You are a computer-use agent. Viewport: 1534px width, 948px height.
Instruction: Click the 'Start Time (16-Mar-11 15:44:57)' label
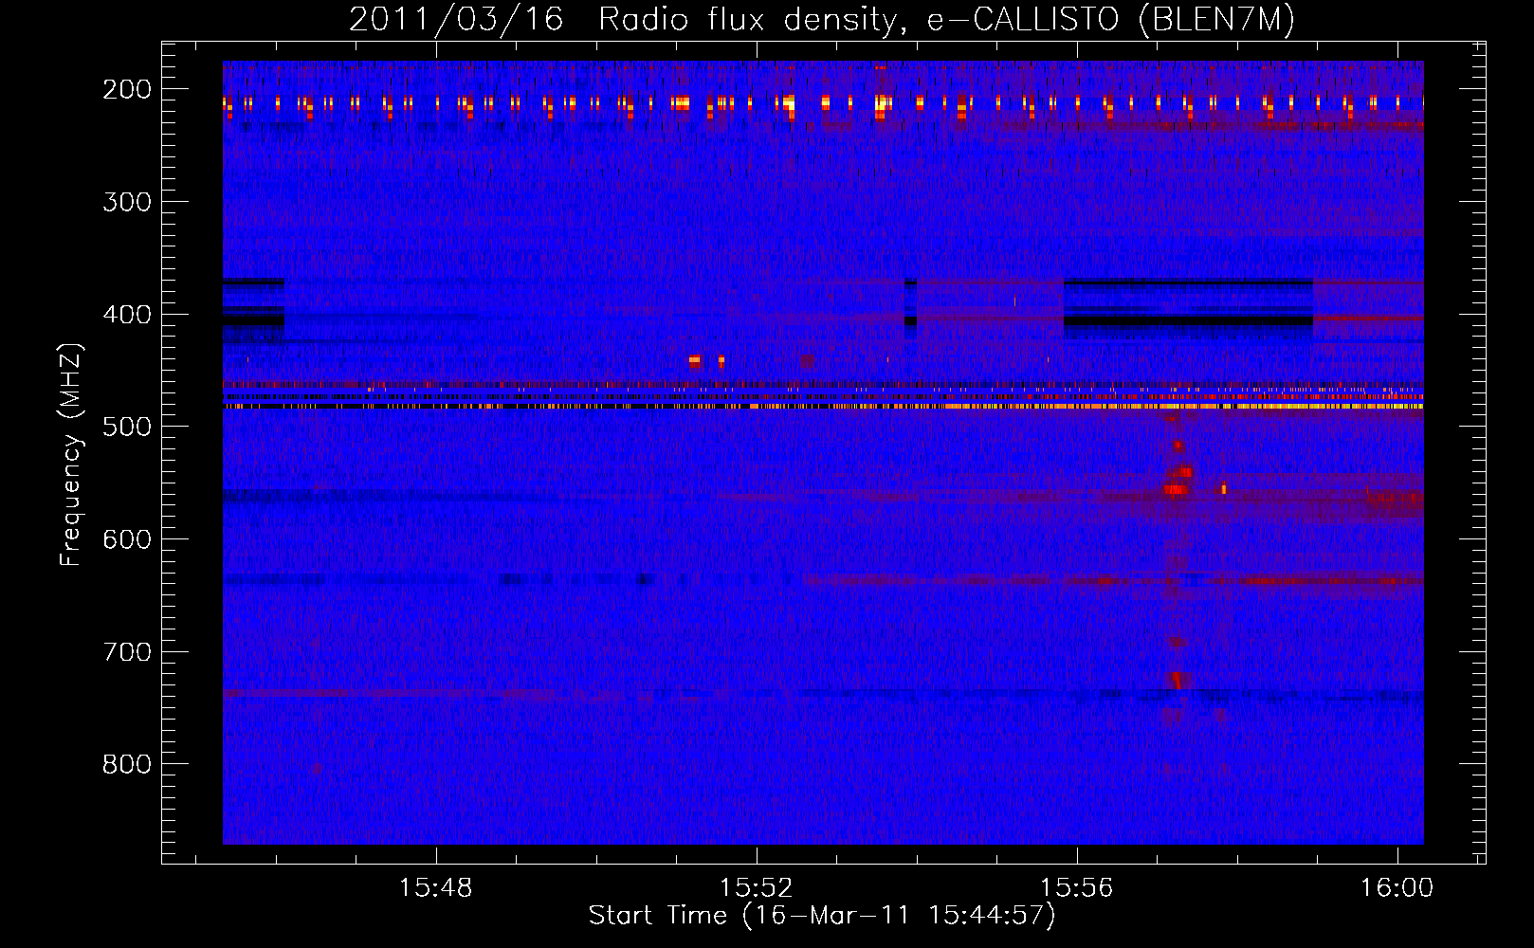tap(822, 916)
